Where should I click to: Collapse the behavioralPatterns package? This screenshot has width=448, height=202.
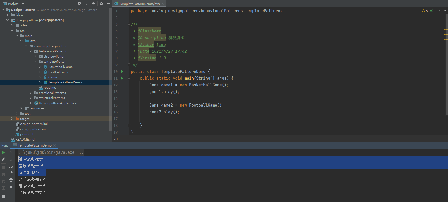tap(31, 51)
